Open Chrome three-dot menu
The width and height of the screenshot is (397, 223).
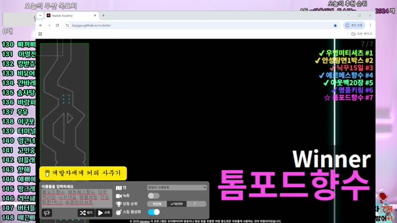370,25
